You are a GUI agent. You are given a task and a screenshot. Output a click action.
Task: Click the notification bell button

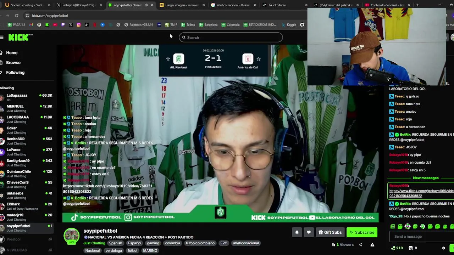point(297,232)
